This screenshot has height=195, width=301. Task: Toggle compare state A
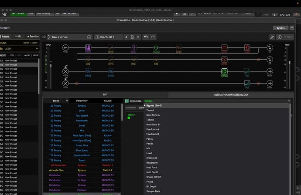(x=126, y=37)
